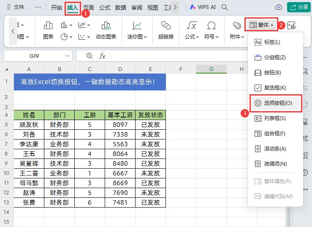Open the sidebar more options dots

pos(306,189)
